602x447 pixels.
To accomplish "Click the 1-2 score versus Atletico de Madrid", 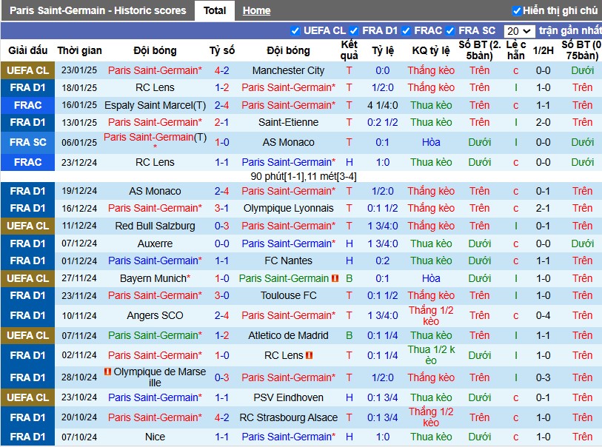I will (222, 335).
